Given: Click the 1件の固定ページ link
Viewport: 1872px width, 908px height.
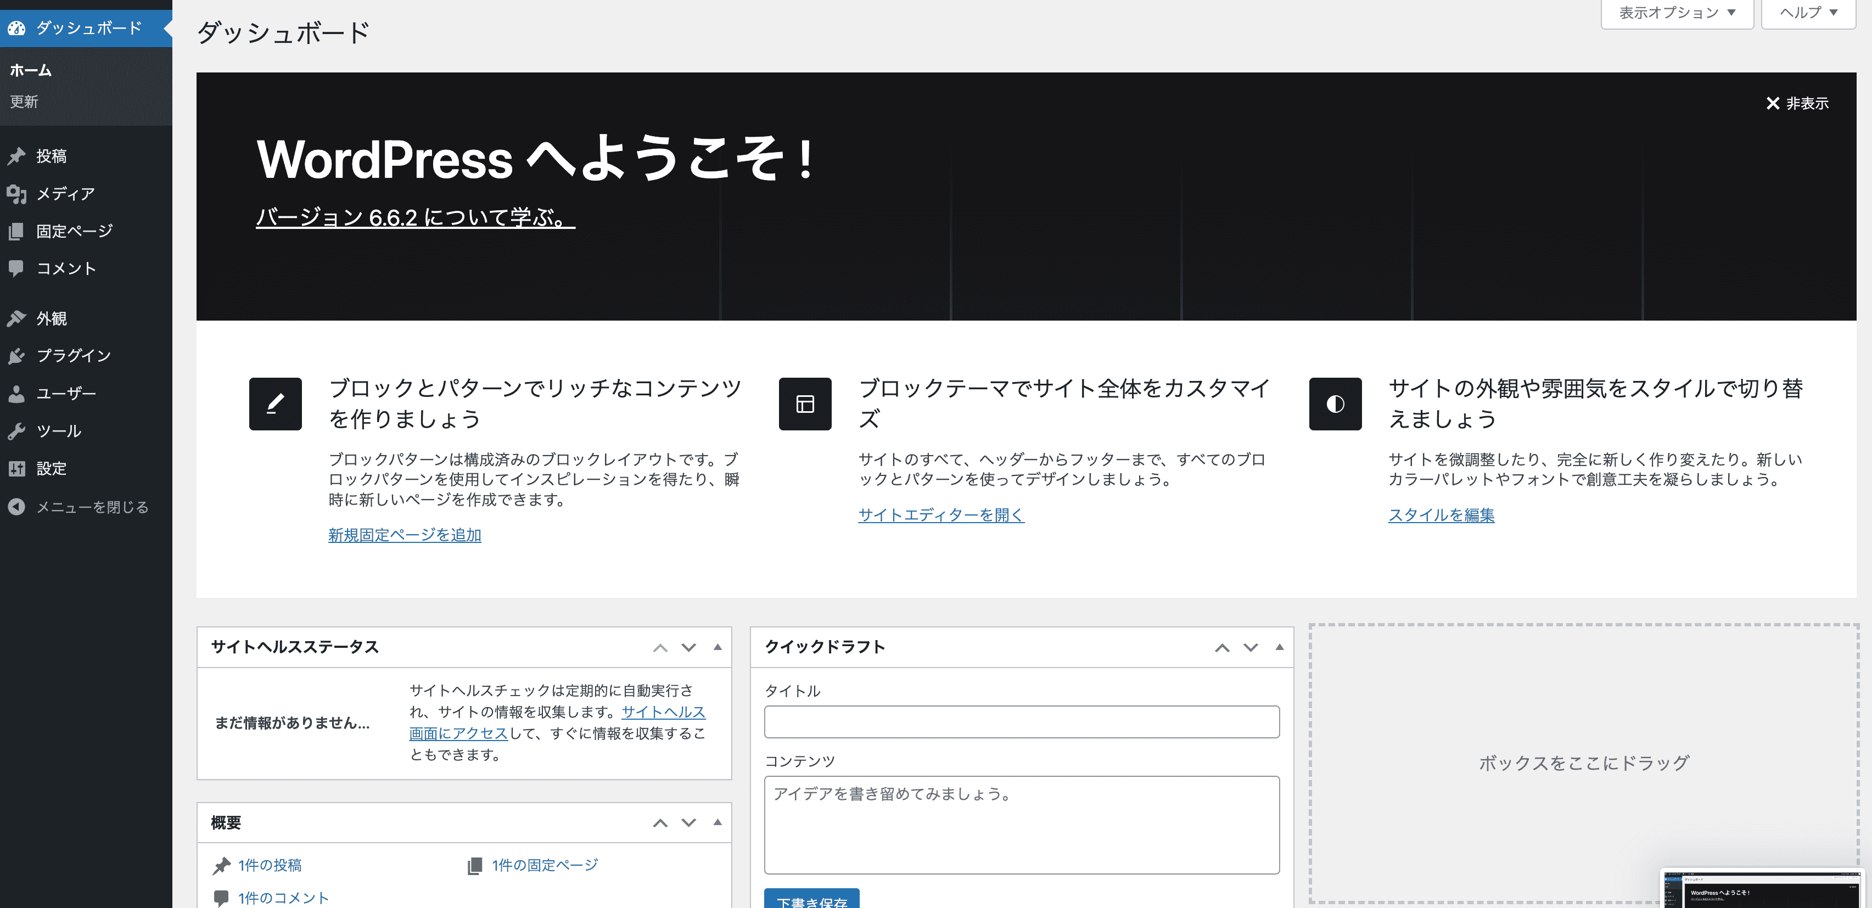Looking at the screenshot, I should pos(545,865).
